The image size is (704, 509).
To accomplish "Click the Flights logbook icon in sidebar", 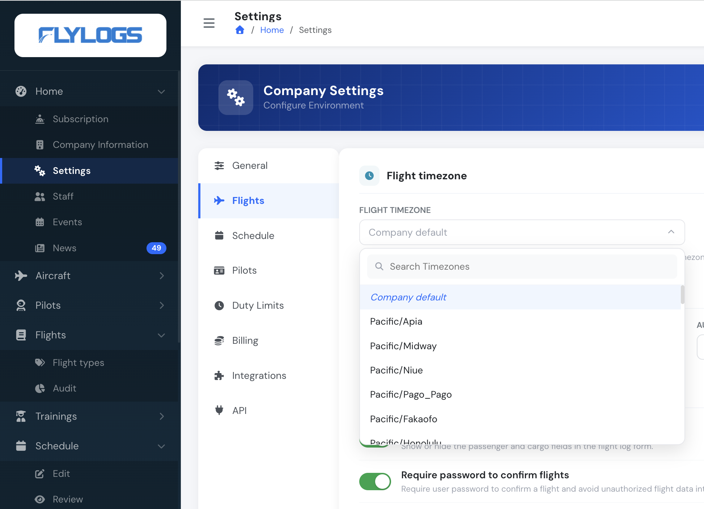I will click(x=21, y=335).
